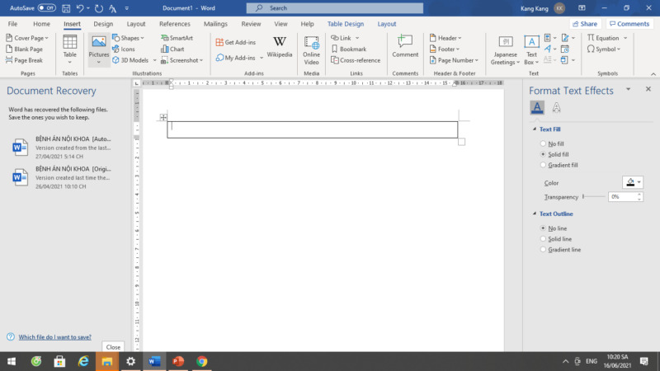The image size is (660, 371).
Task: Click the Transparency percentage field
Action: (x=622, y=196)
